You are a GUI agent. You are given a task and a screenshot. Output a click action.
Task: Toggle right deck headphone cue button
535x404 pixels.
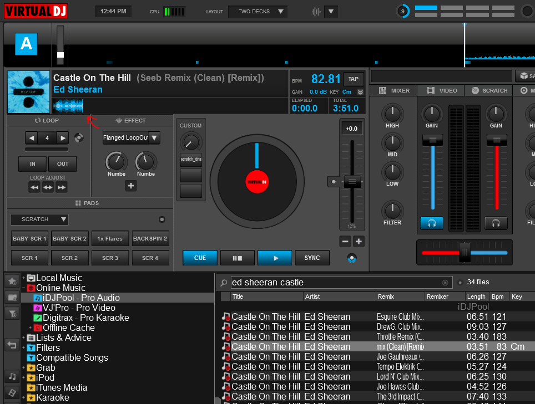(x=496, y=223)
